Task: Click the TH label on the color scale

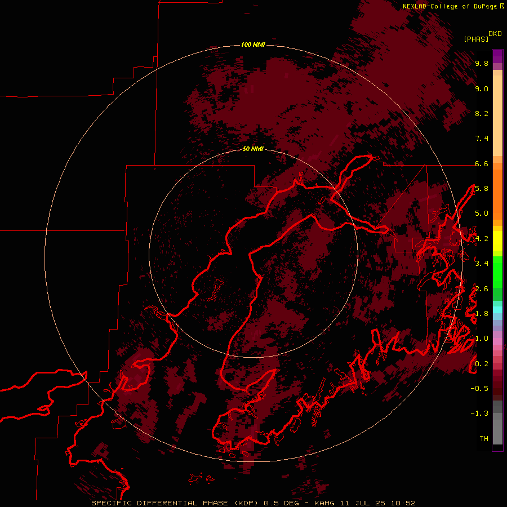Action: (x=484, y=439)
